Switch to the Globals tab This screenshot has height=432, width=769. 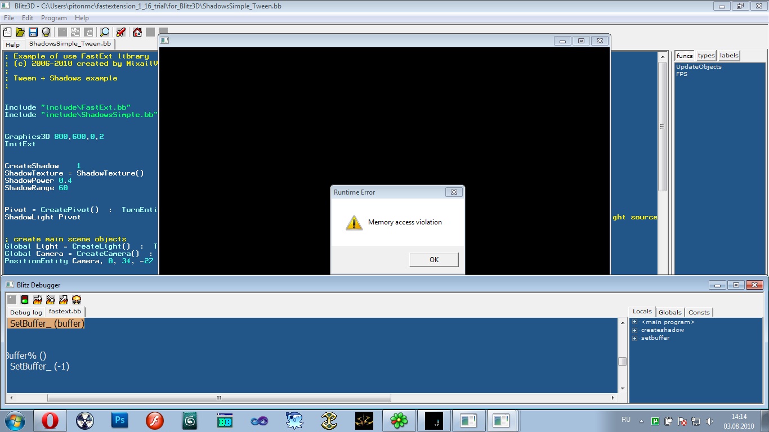click(x=670, y=312)
